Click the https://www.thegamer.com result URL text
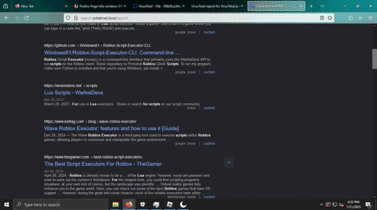The image size is (377, 210). tap(67, 157)
